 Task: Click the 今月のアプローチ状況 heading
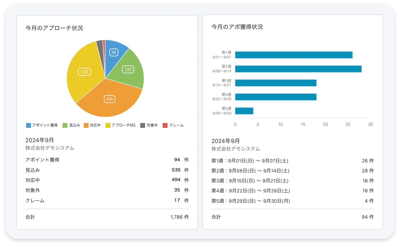click(x=54, y=28)
